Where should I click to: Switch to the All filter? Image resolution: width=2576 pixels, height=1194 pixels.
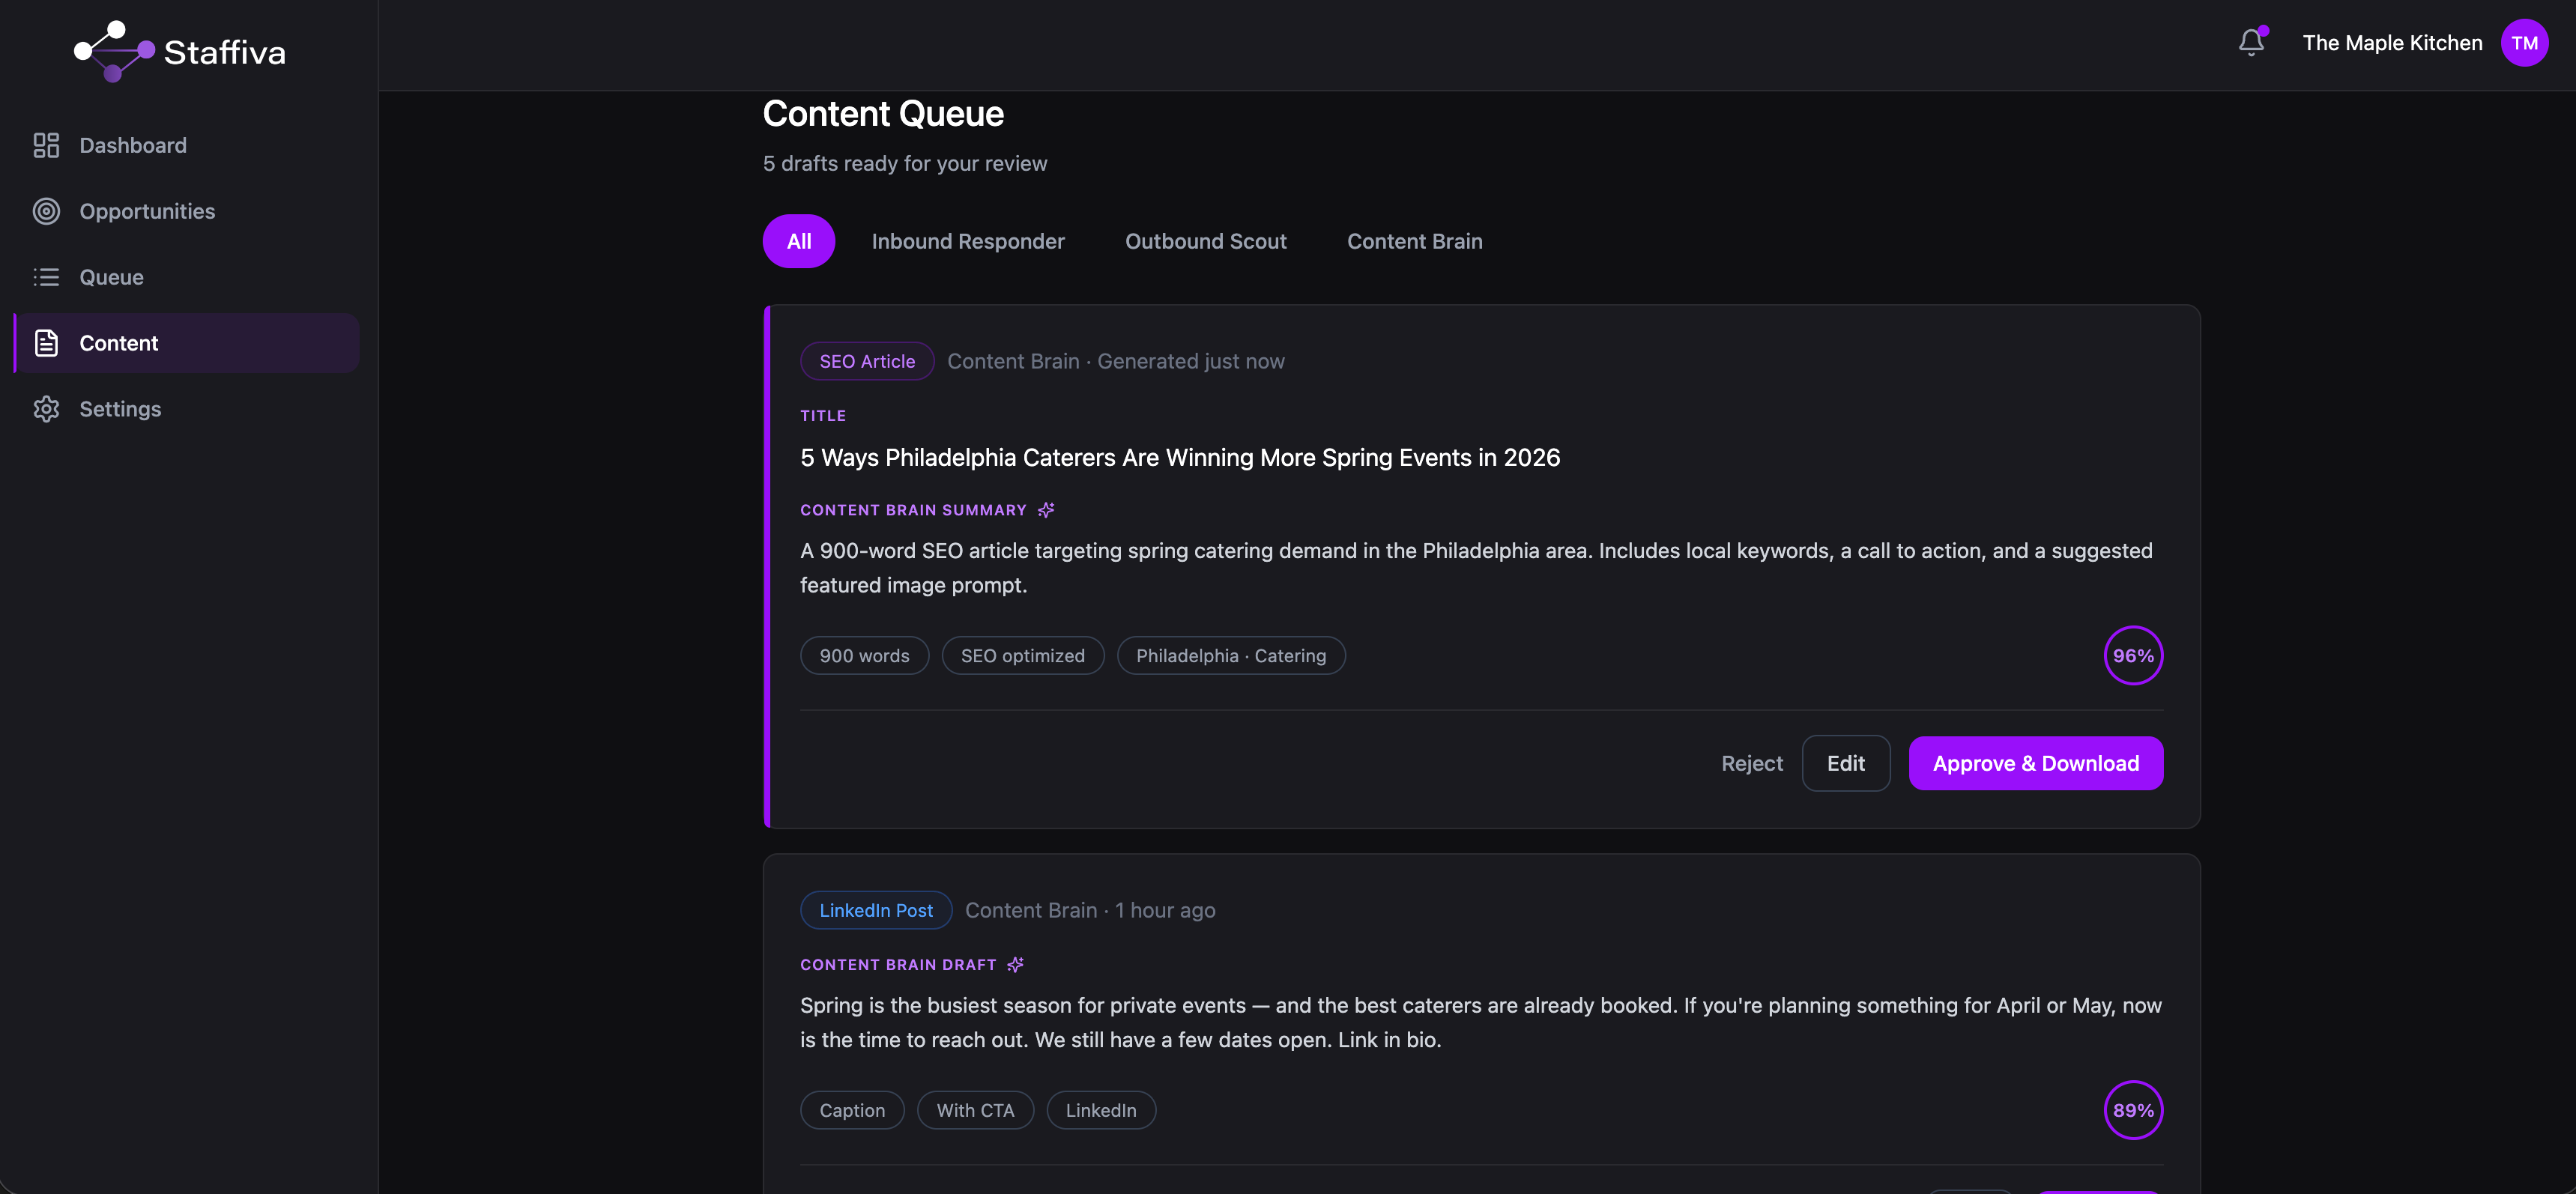[x=798, y=241]
